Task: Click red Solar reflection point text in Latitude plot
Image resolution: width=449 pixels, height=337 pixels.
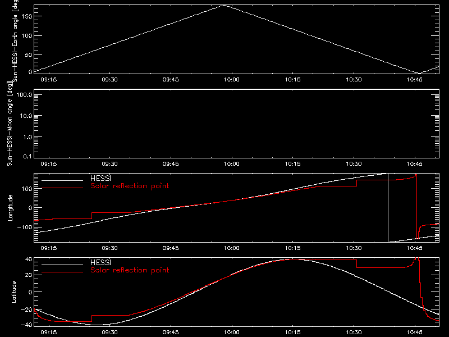Action: pyautogui.click(x=130, y=270)
